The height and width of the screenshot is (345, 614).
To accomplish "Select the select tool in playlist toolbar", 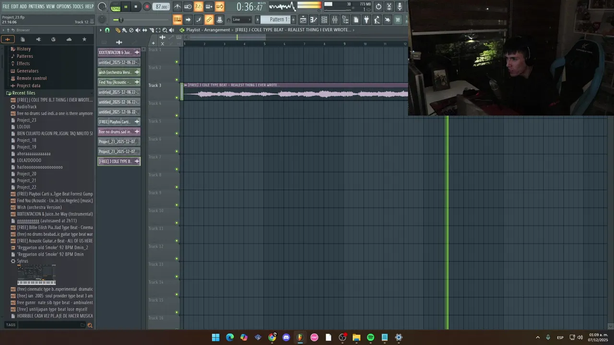I will click(x=158, y=30).
